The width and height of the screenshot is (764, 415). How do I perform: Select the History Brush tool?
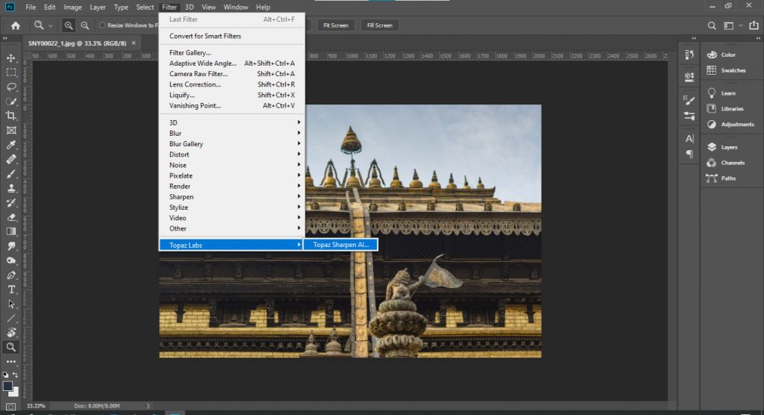[11, 203]
